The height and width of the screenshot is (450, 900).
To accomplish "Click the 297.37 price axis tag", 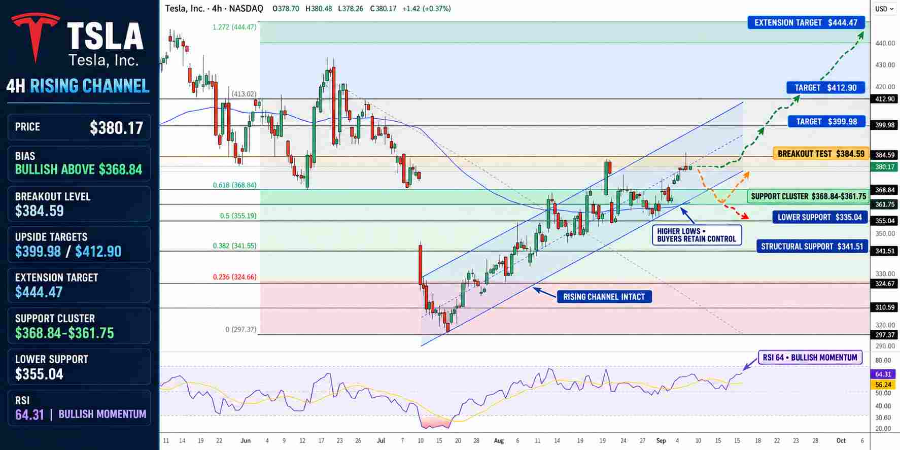I will [x=884, y=335].
